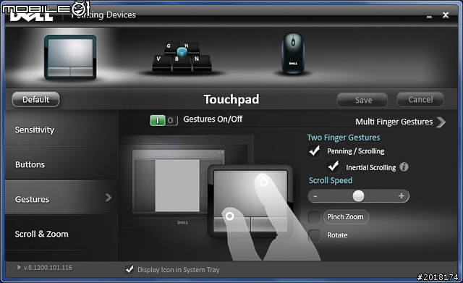The image size is (463, 283).
Task: Click the Cancel button
Action: 420,99
